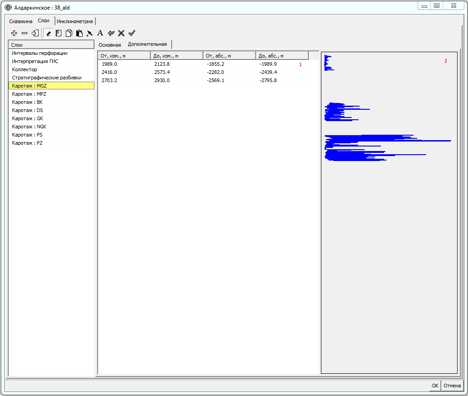Click the 'От, изм., м' column header
This screenshot has width=468, height=396.
coord(124,56)
